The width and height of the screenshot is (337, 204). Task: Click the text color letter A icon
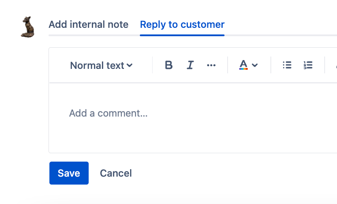(243, 65)
